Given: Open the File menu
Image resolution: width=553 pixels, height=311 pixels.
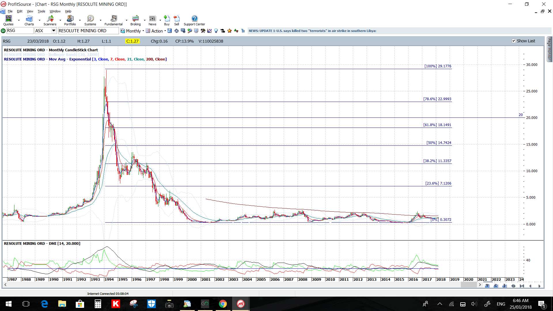Looking at the screenshot, I should click(10, 11).
